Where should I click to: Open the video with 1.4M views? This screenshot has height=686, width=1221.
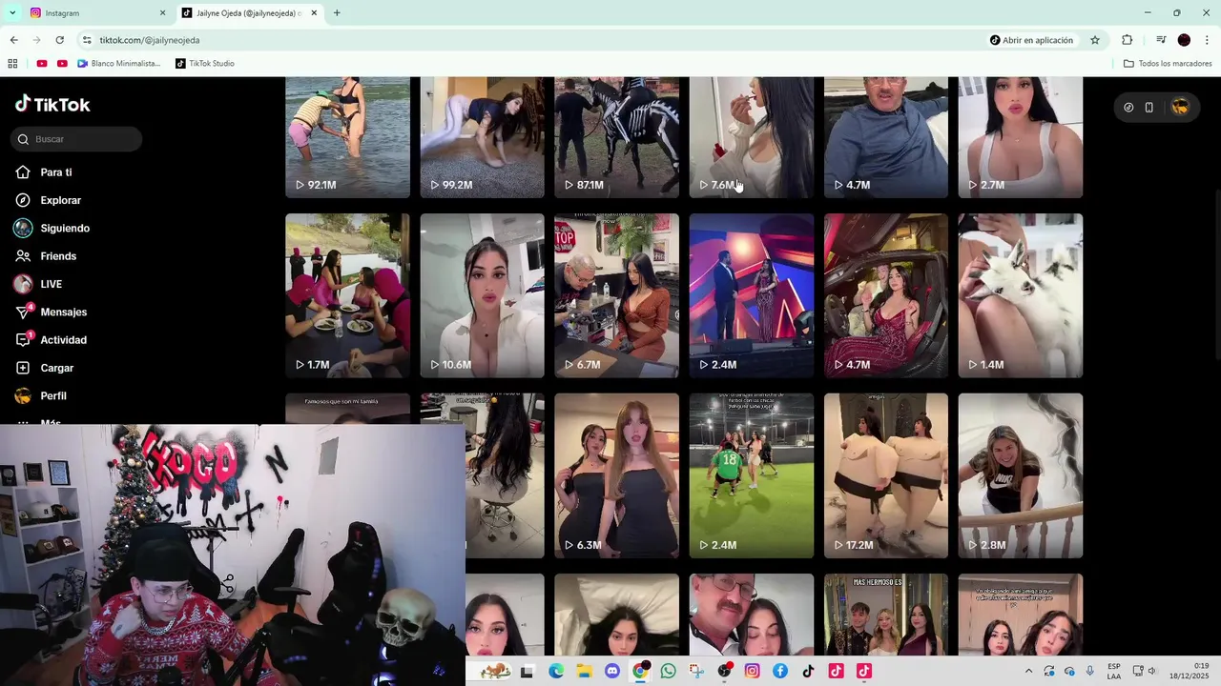1021,295
